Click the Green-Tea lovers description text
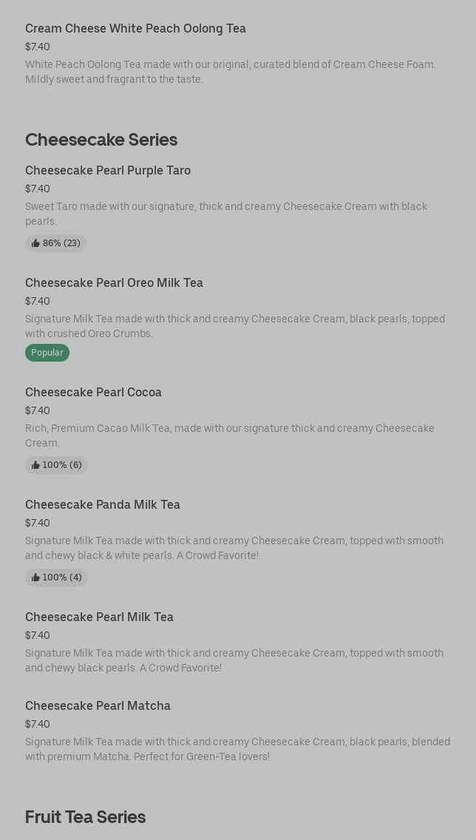The height and width of the screenshot is (840, 476). point(237,749)
